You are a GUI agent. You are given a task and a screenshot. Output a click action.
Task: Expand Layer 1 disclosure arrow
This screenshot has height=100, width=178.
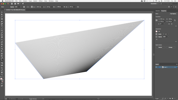coord(160,67)
